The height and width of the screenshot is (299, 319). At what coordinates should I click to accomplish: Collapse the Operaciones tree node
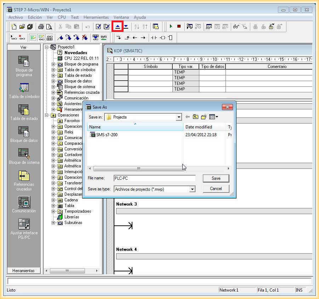point(47,115)
